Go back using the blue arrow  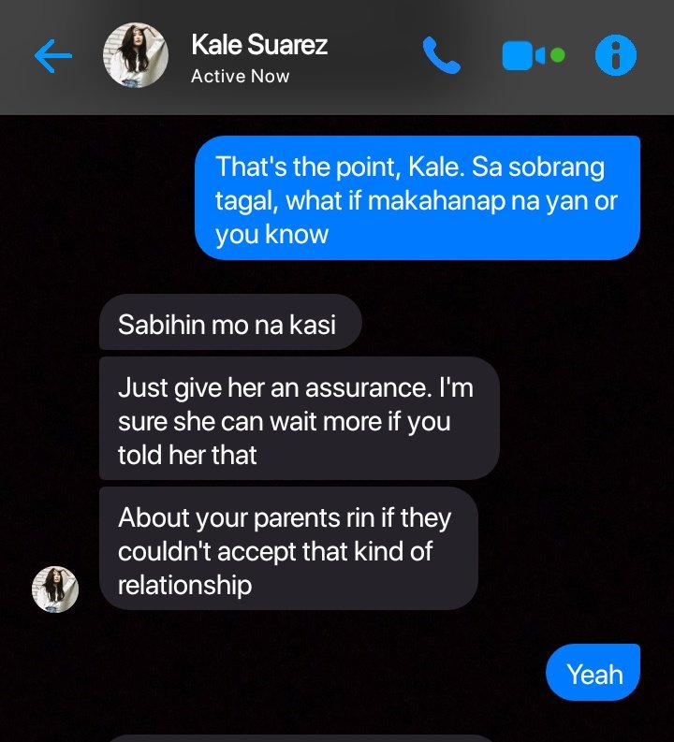[x=53, y=56]
